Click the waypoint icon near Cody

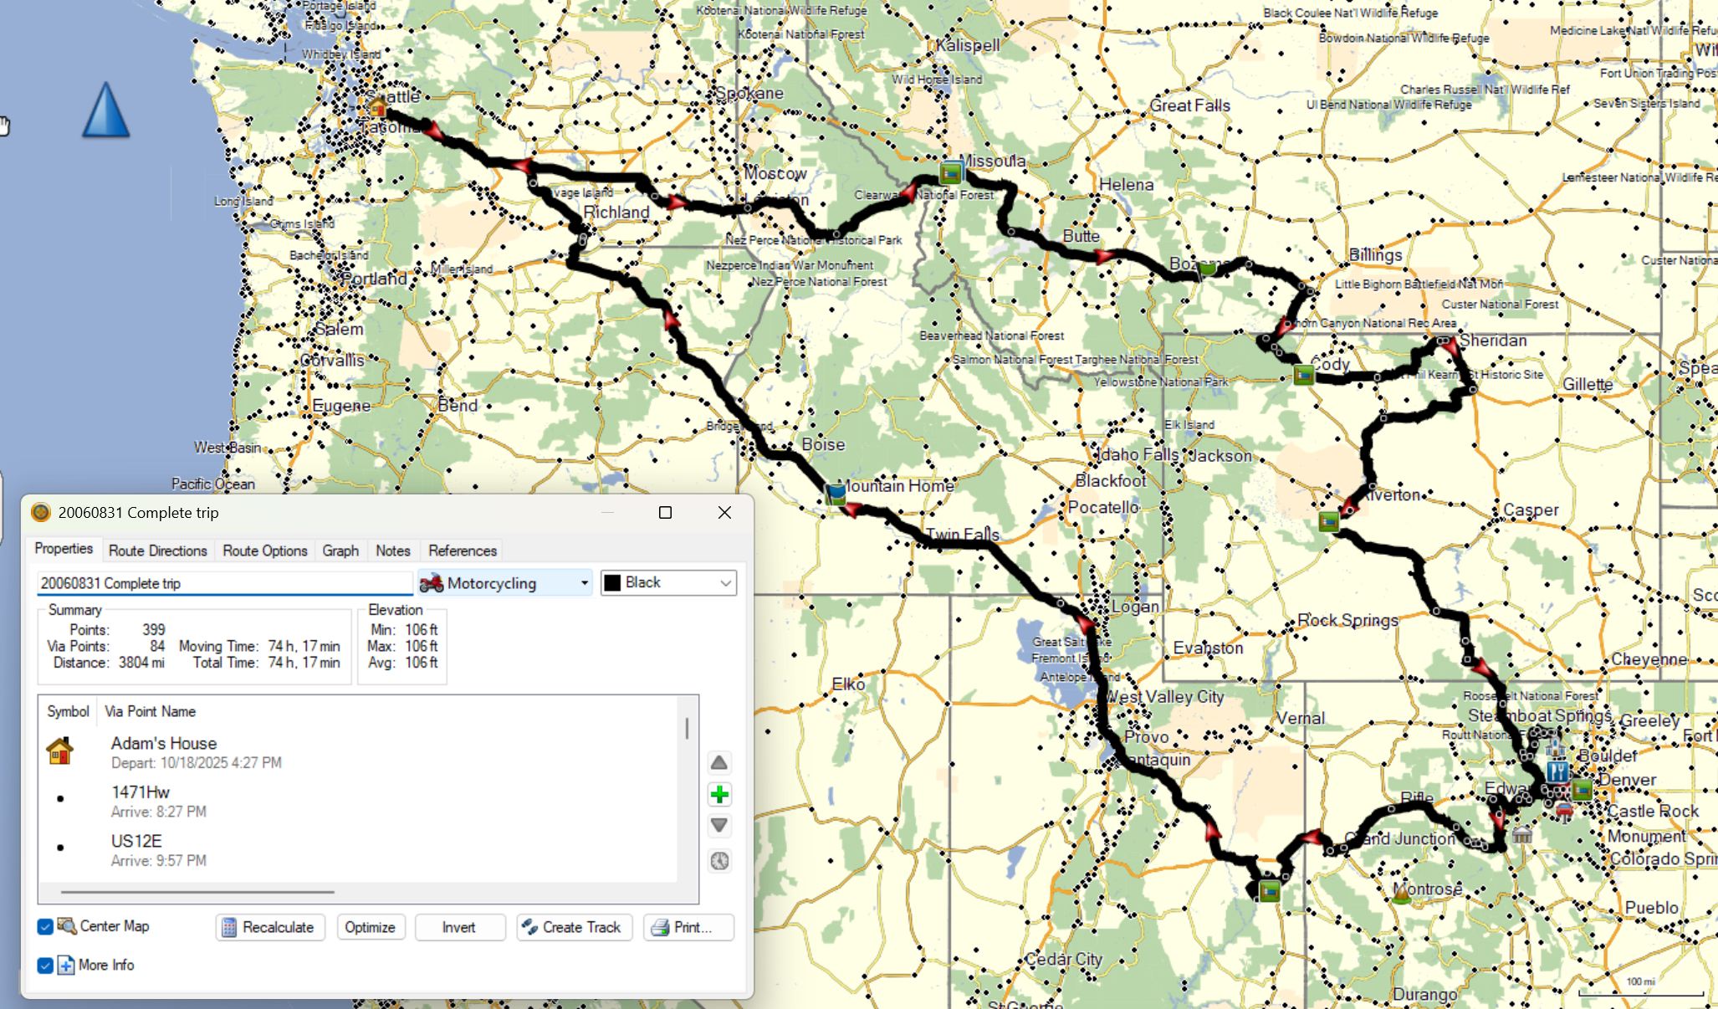point(1303,375)
